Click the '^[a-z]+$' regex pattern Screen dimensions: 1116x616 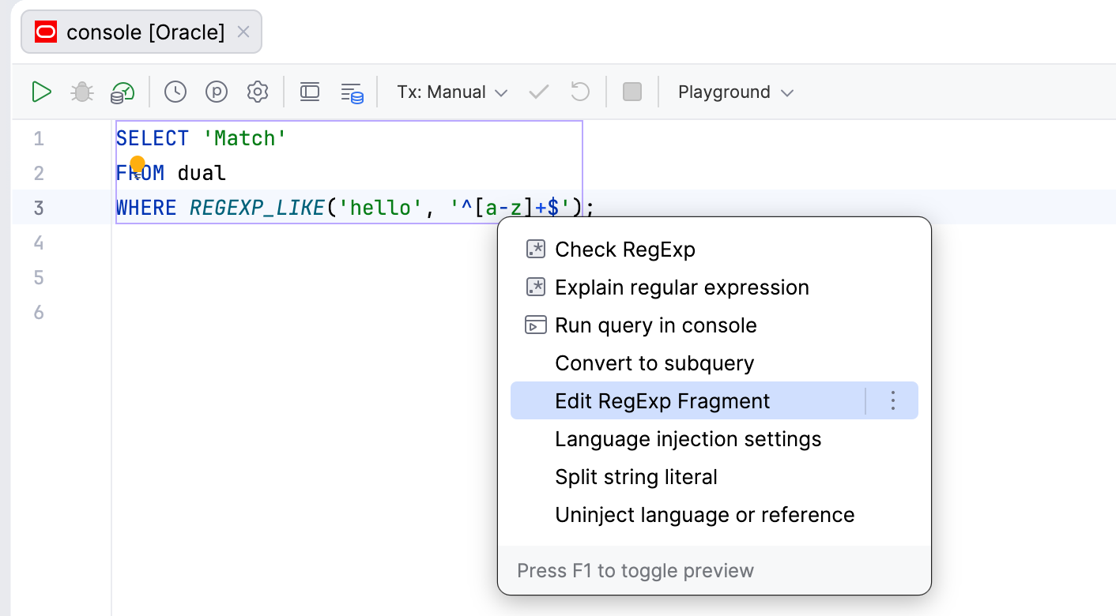[x=510, y=208]
